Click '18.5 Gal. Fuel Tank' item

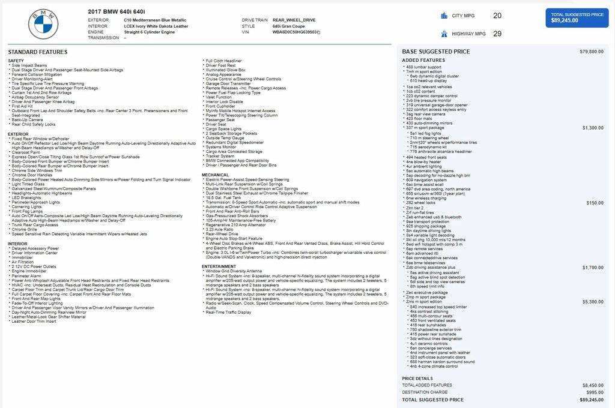click(223, 198)
